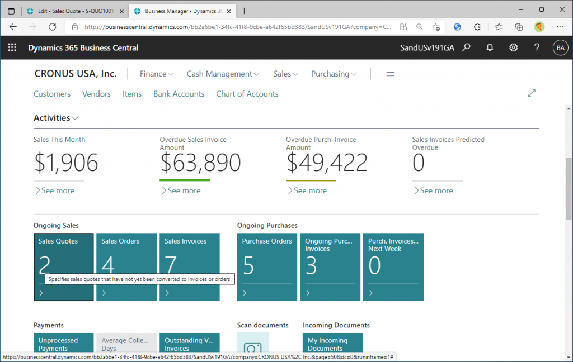573x362 pixels.
Task: Select the Business Manager browser tab
Action: 182,11
